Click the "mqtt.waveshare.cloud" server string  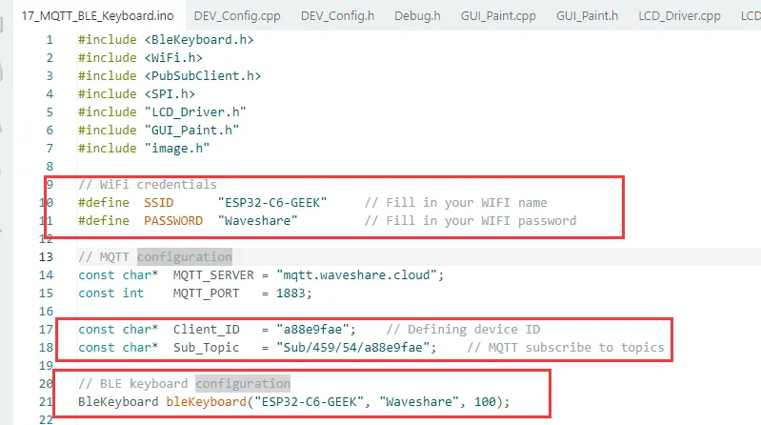point(356,274)
